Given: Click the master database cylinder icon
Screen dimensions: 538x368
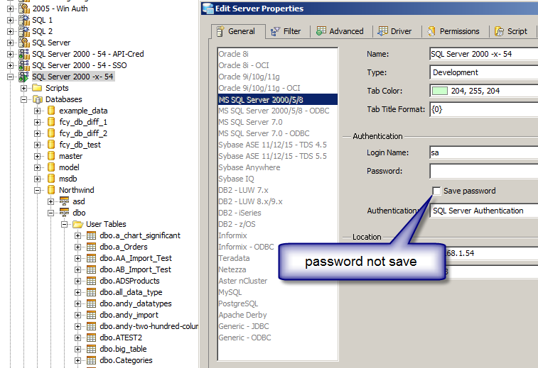Looking at the screenshot, I should [51, 156].
